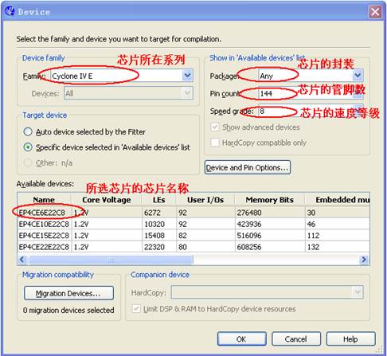Select Auto device selected by the Fitter

pos(28,131)
